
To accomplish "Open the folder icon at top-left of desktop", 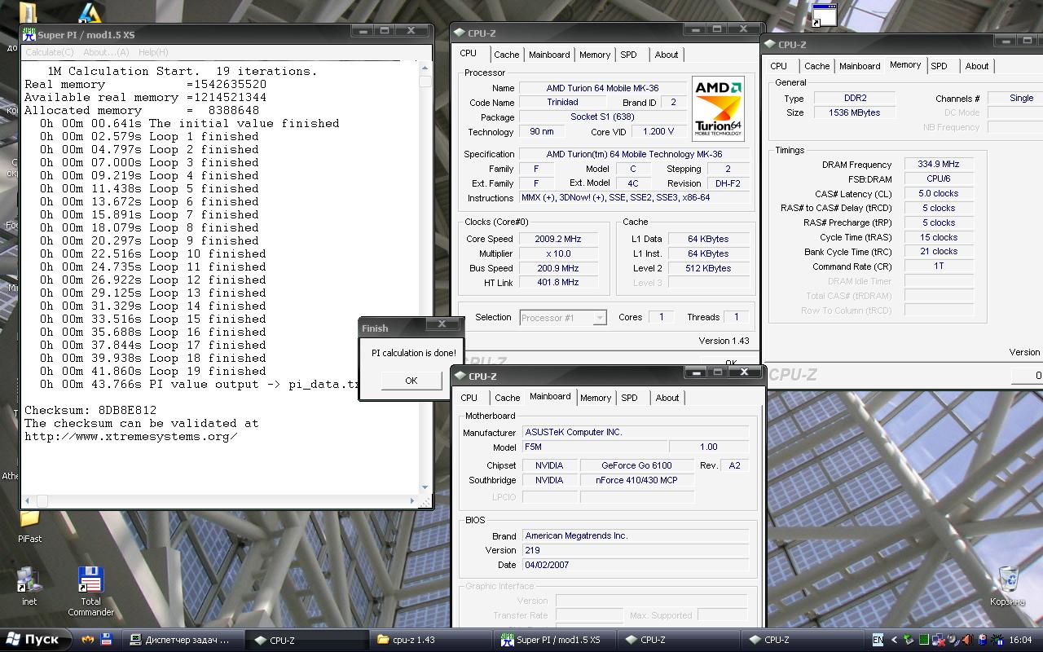I will pyautogui.click(x=28, y=11).
